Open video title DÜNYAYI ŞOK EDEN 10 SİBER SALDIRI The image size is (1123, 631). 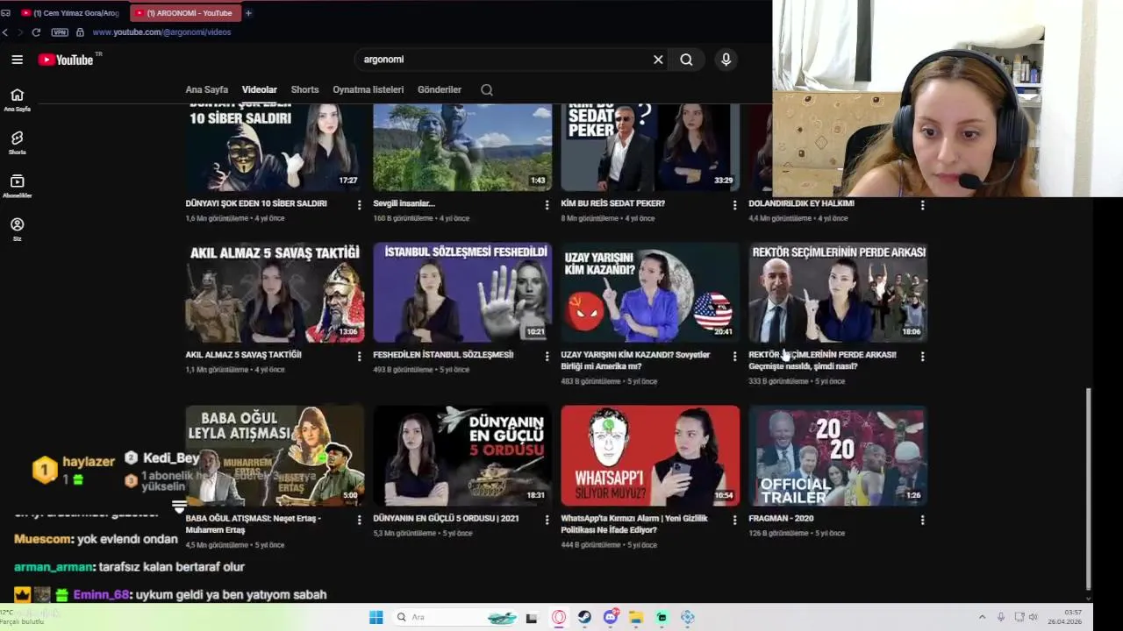(256, 203)
